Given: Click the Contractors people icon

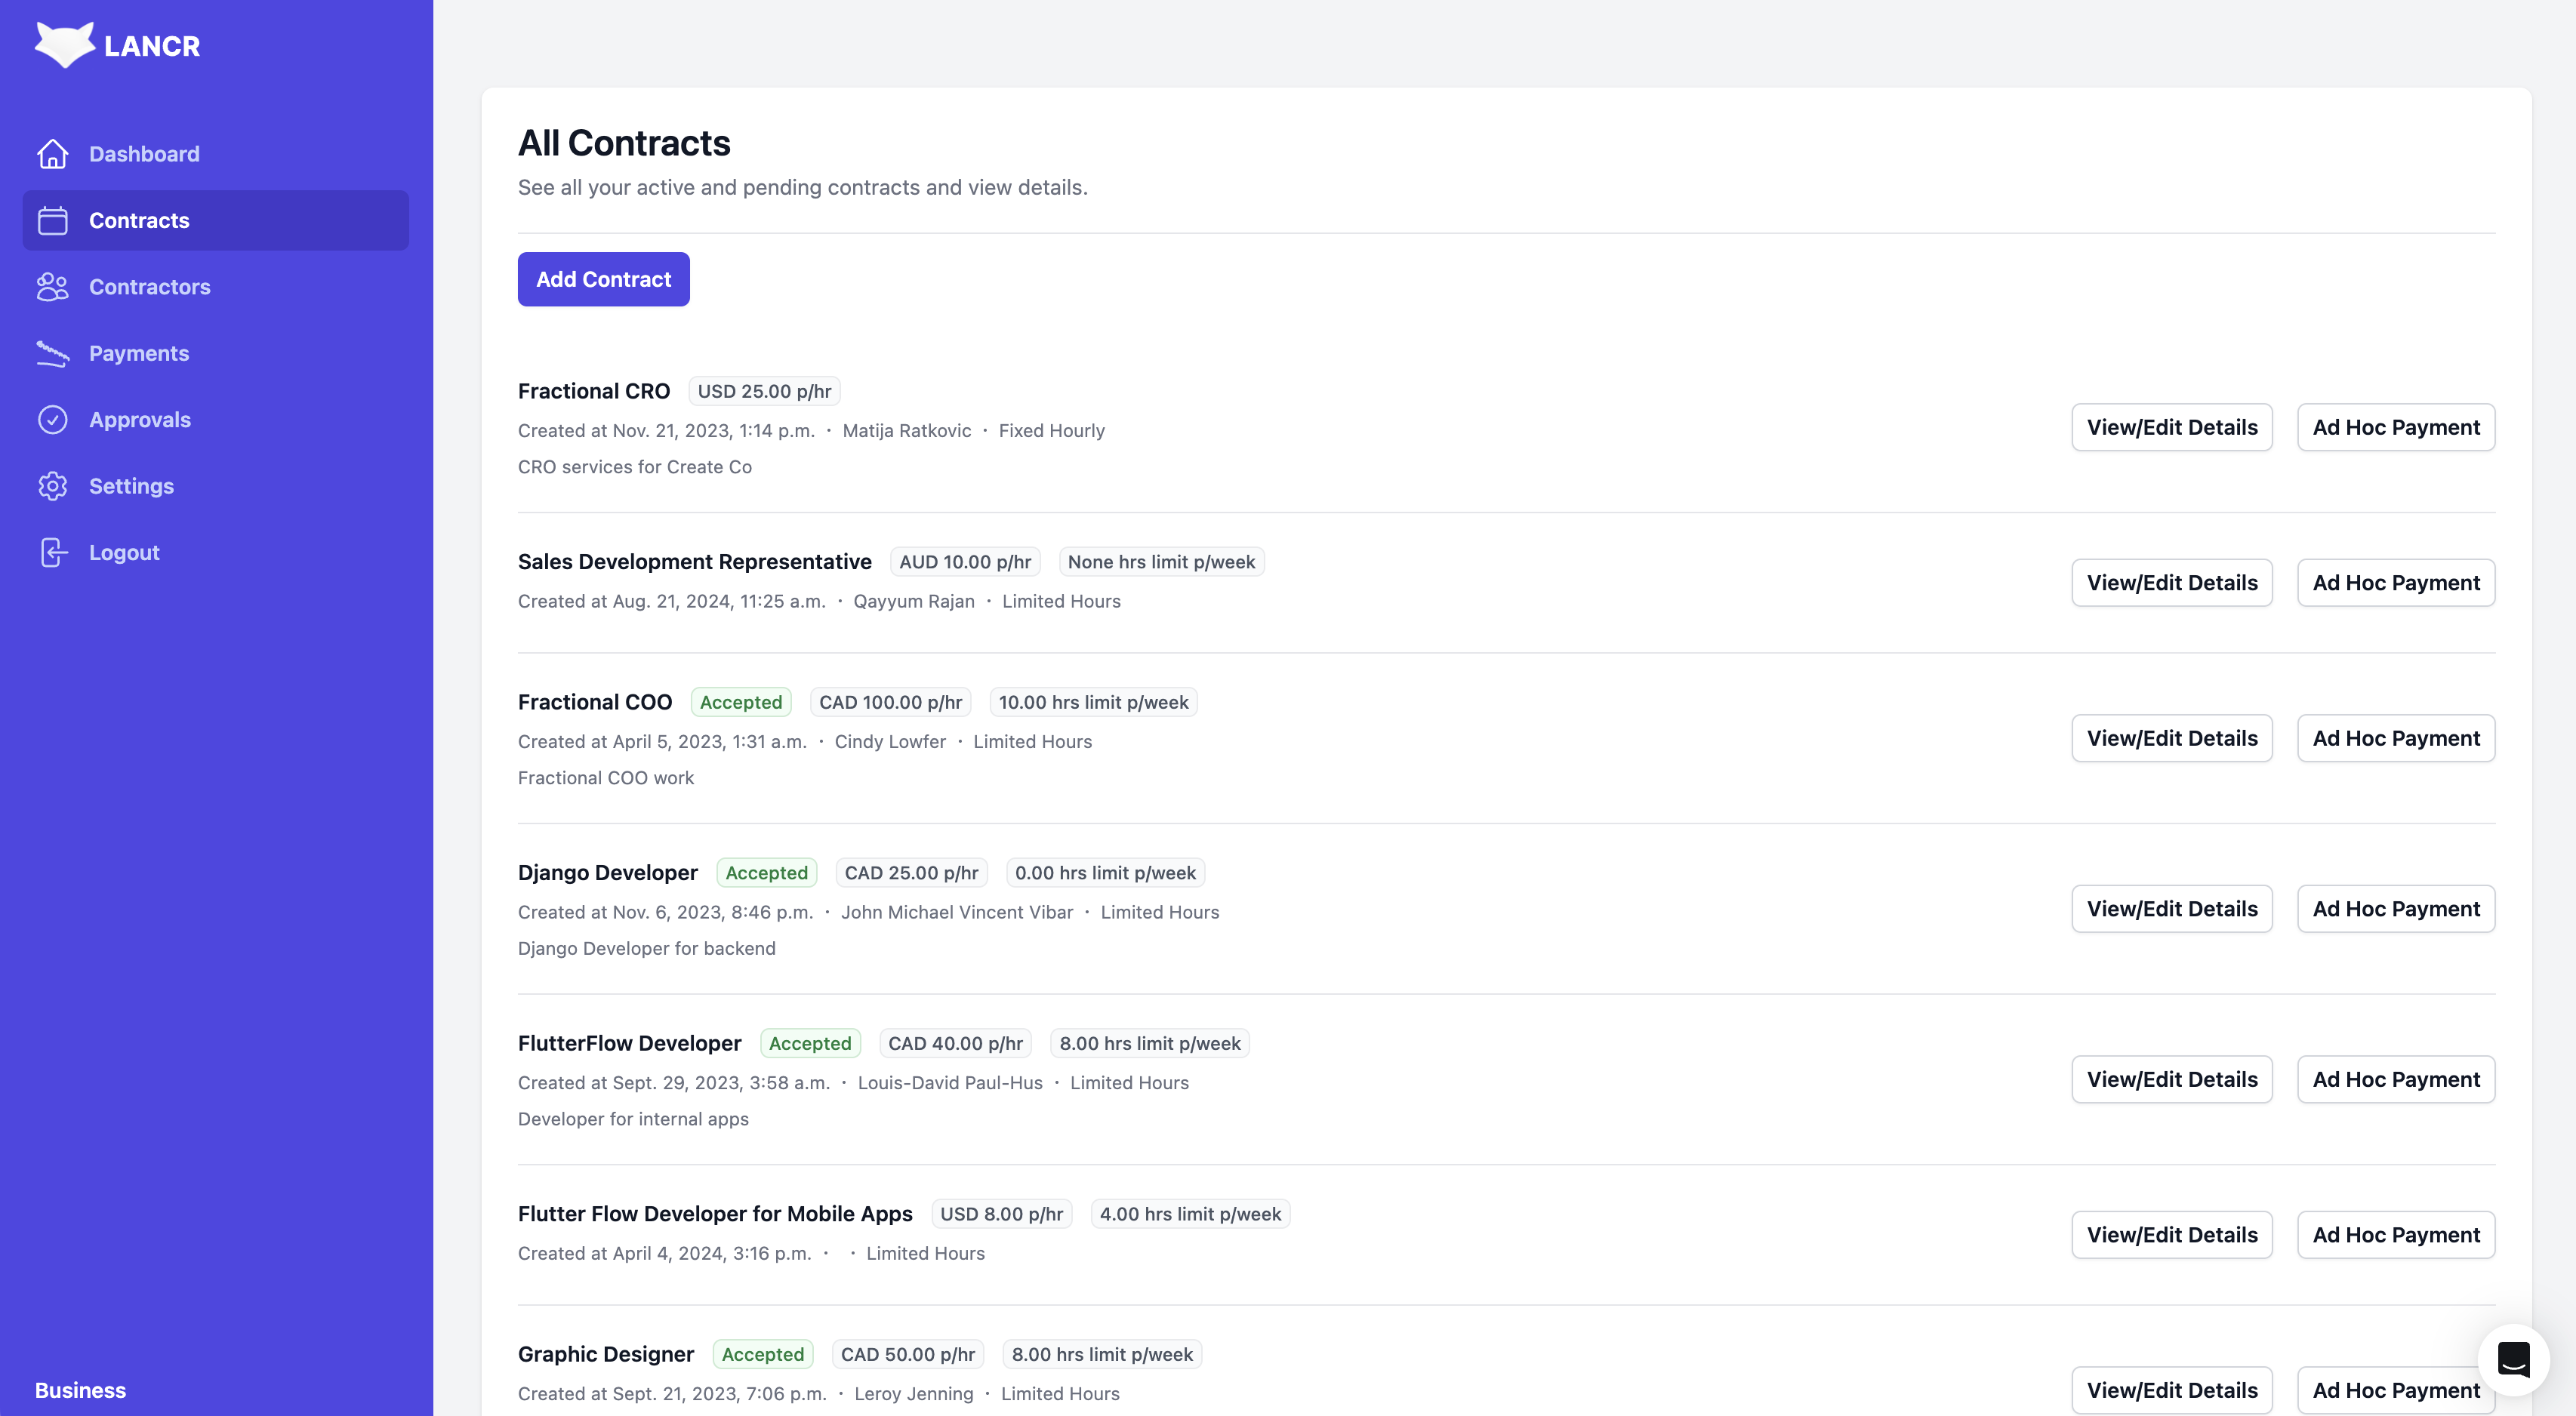Looking at the screenshot, I should 53,287.
